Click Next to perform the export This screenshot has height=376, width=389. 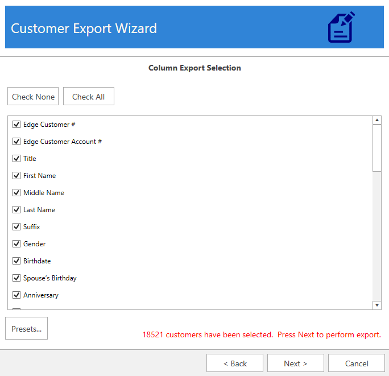[295, 363]
